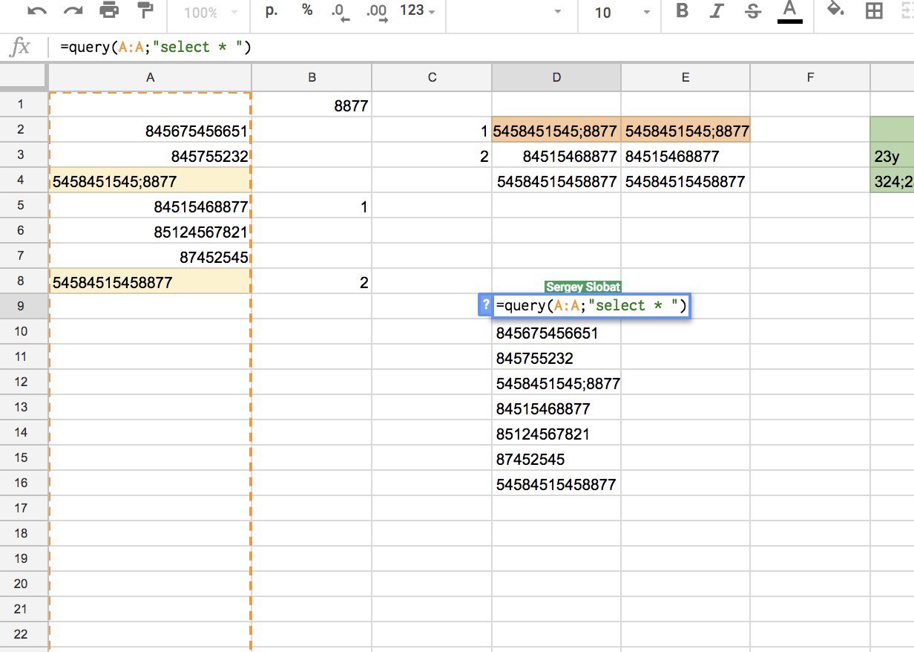The image size is (914, 652).
Task: Select column D header
Action: pyautogui.click(x=556, y=77)
